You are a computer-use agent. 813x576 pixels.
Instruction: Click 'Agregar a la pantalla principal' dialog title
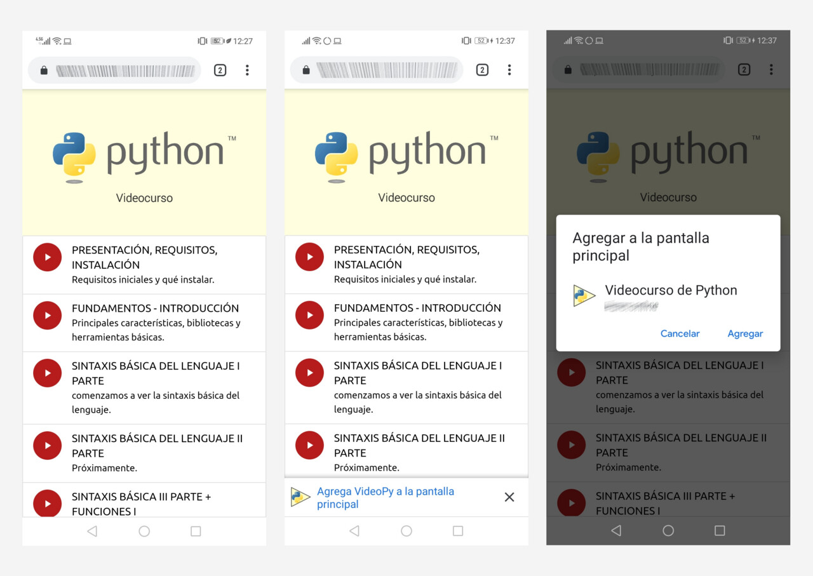641,247
